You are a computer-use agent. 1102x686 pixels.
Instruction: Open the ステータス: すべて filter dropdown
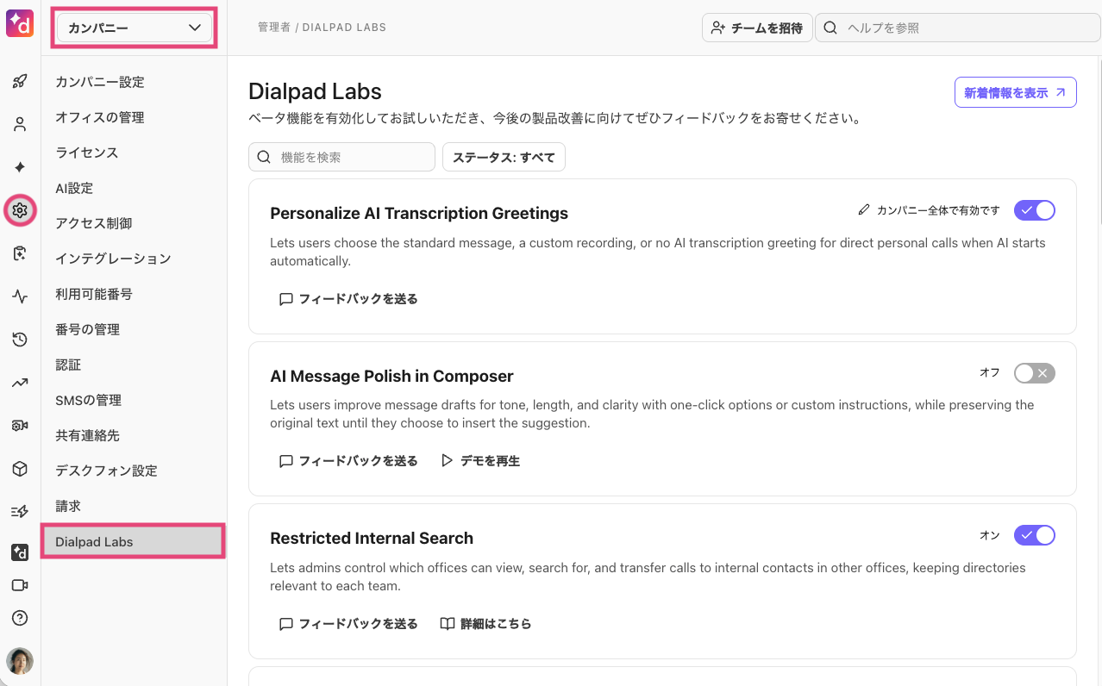point(504,157)
